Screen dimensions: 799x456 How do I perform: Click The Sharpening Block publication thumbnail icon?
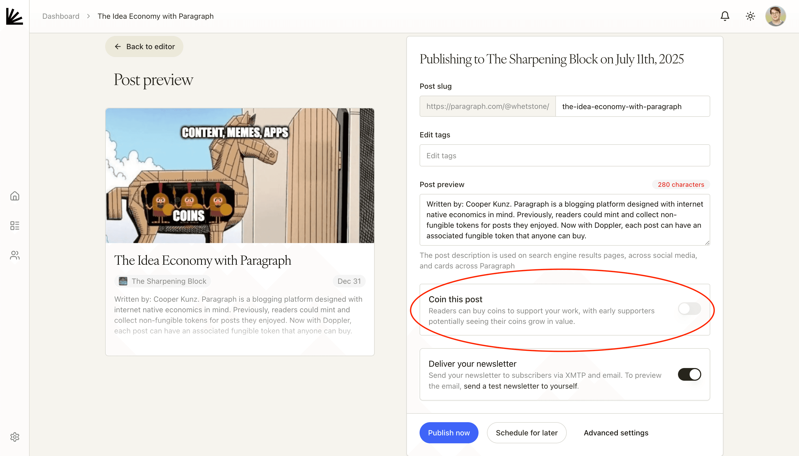click(x=123, y=281)
